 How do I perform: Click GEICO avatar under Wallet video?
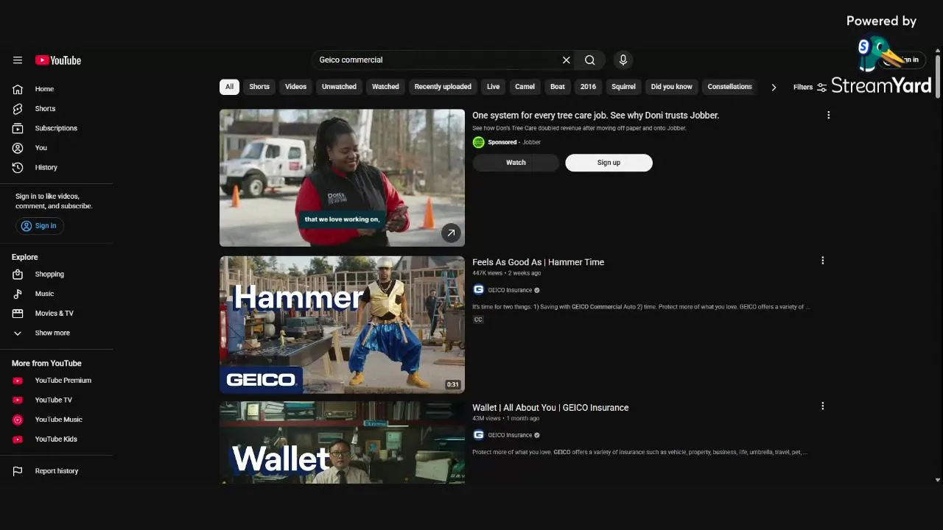coord(478,435)
